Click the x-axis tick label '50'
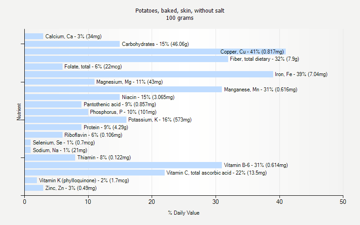The image size is (360, 225). (343, 202)
